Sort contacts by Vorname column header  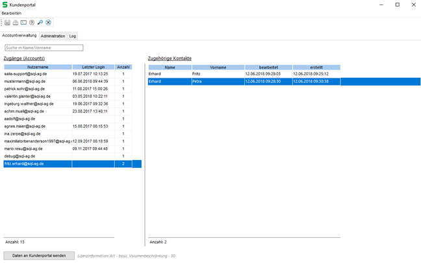coord(218,67)
